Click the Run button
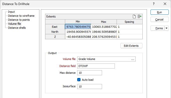The width and height of the screenshot is (171, 98). pyautogui.click(x=159, y=12)
